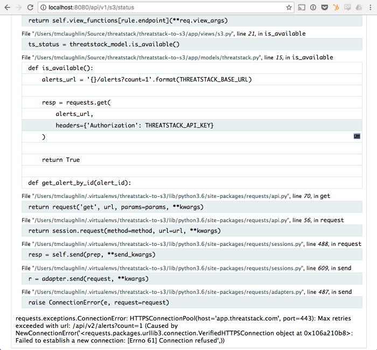Select the highlighted headers Authorization line
Viewport: 377px width, 350px height.
point(192,125)
